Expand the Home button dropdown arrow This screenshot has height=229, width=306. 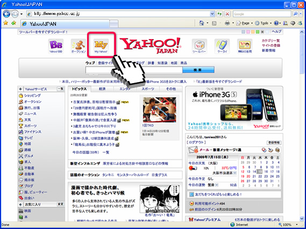(x=207, y=23)
